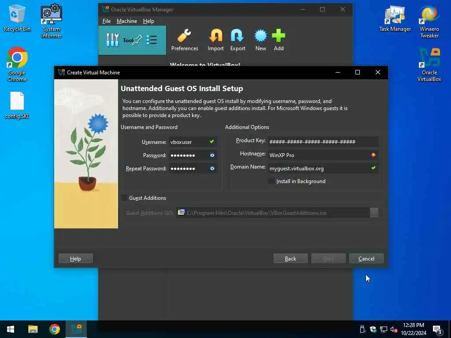Image resolution: width=451 pixels, height=338 pixels.
Task: Maximize the Create Virtual Machine dialog
Action: click(358, 73)
